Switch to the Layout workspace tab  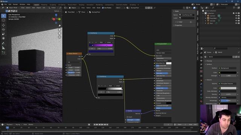tap(37, 5)
